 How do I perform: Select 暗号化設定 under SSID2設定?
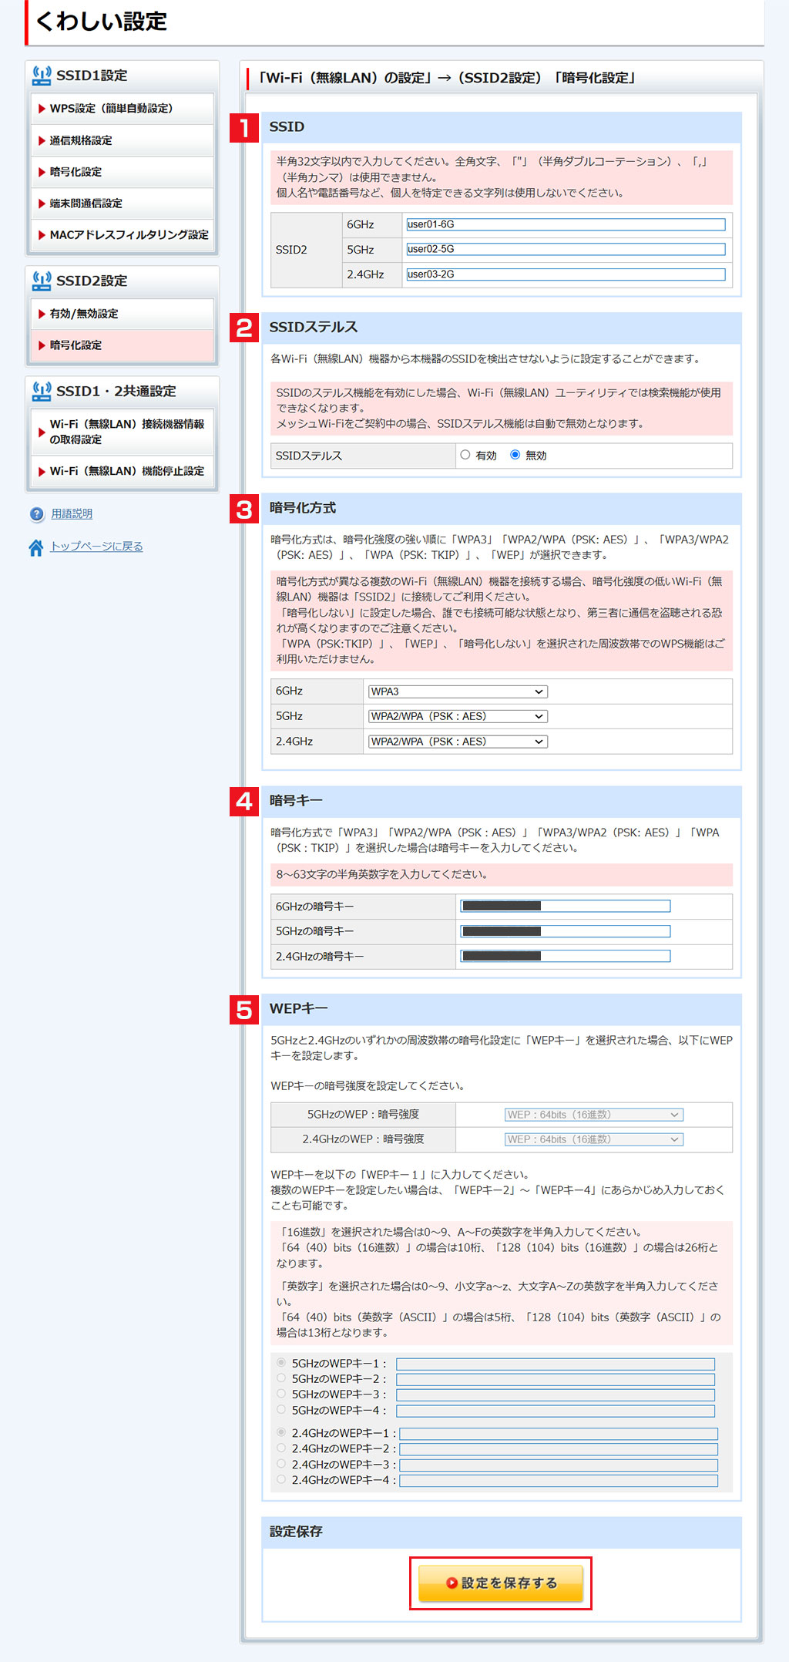pyautogui.click(x=123, y=345)
